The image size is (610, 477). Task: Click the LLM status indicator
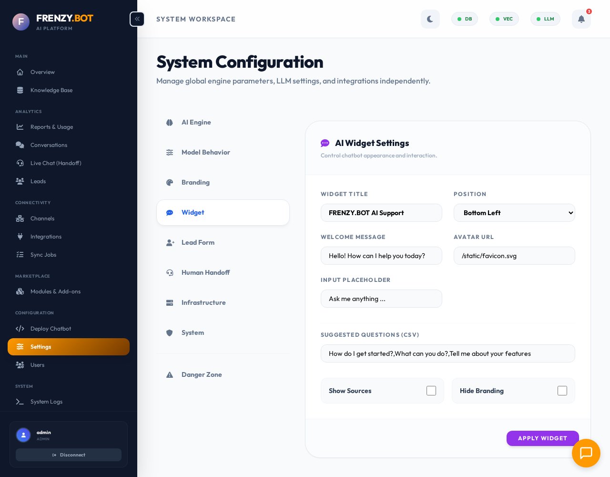[545, 19]
